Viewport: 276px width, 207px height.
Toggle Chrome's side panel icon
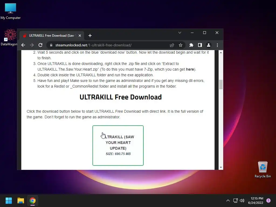pos(200,45)
